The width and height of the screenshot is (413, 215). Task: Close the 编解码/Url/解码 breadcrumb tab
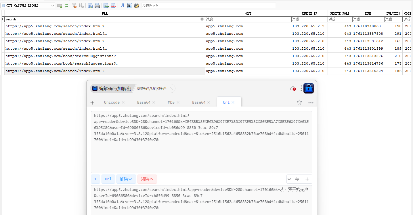coord(171,88)
